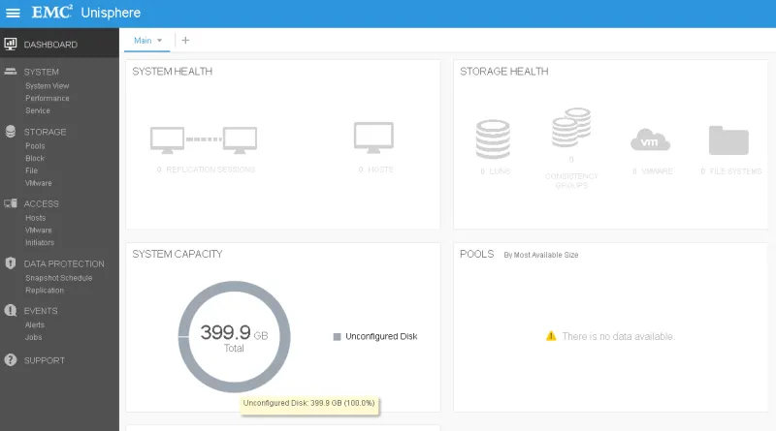Open Initiators page in sidebar
Viewport: 776px width, 431px height.
point(40,242)
